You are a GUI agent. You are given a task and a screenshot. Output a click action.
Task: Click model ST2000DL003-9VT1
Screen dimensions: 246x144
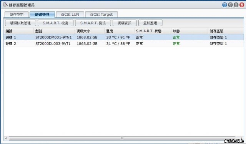[53, 43]
